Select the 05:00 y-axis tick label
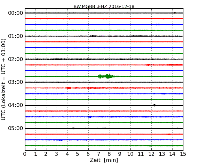This screenshot has width=208, height=167. click(16, 128)
